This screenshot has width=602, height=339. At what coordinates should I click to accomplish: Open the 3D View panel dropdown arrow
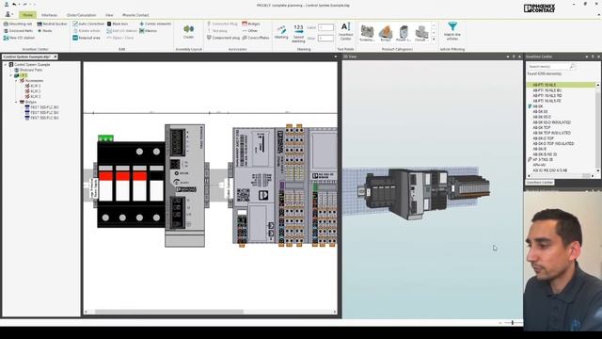click(508, 56)
